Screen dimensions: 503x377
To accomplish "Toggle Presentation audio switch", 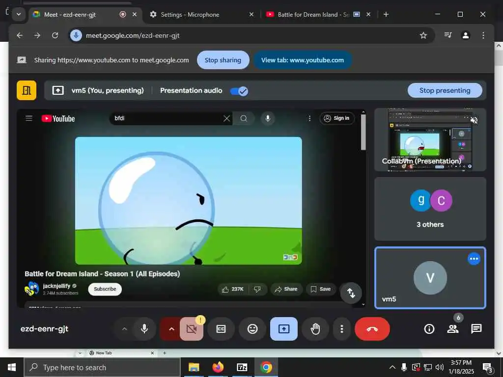I will (239, 91).
